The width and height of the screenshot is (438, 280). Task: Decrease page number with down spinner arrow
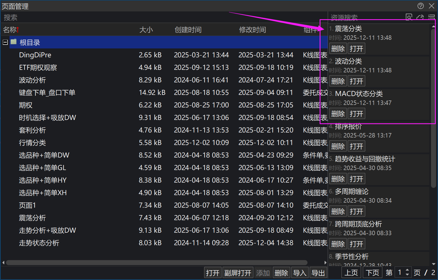(407, 275)
